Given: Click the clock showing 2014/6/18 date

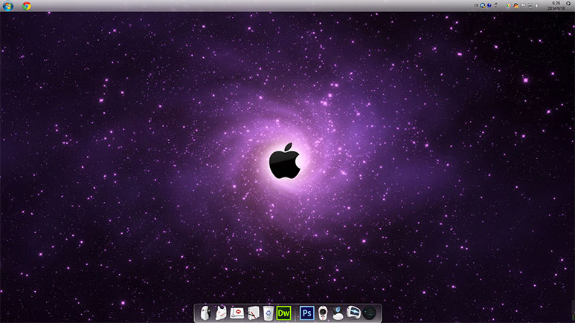Looking at the screenshot, I should pyautogui.click(x=556, y=5).
